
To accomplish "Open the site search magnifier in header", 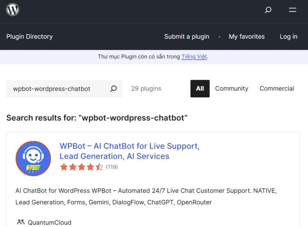I will 268,10.
